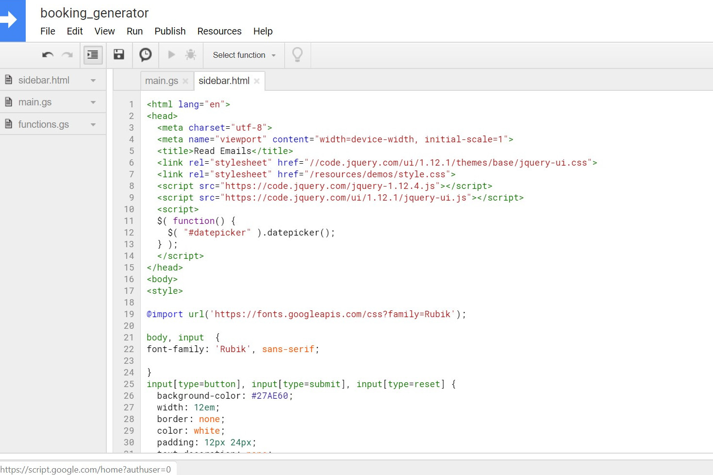Open the Edit menu
Viewport: 713px width, 475px height.
click(x=75, y=31)
